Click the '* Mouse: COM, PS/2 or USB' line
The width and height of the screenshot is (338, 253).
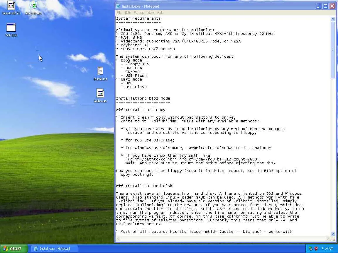click(x=145, y=49)
